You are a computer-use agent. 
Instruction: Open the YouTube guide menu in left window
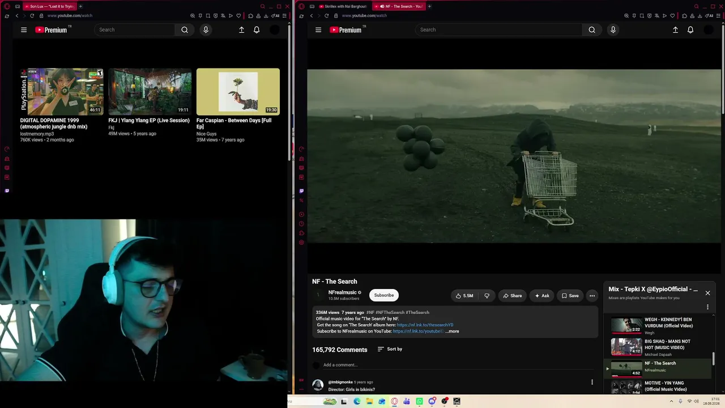pyautogui.click(x=24, y=29)
